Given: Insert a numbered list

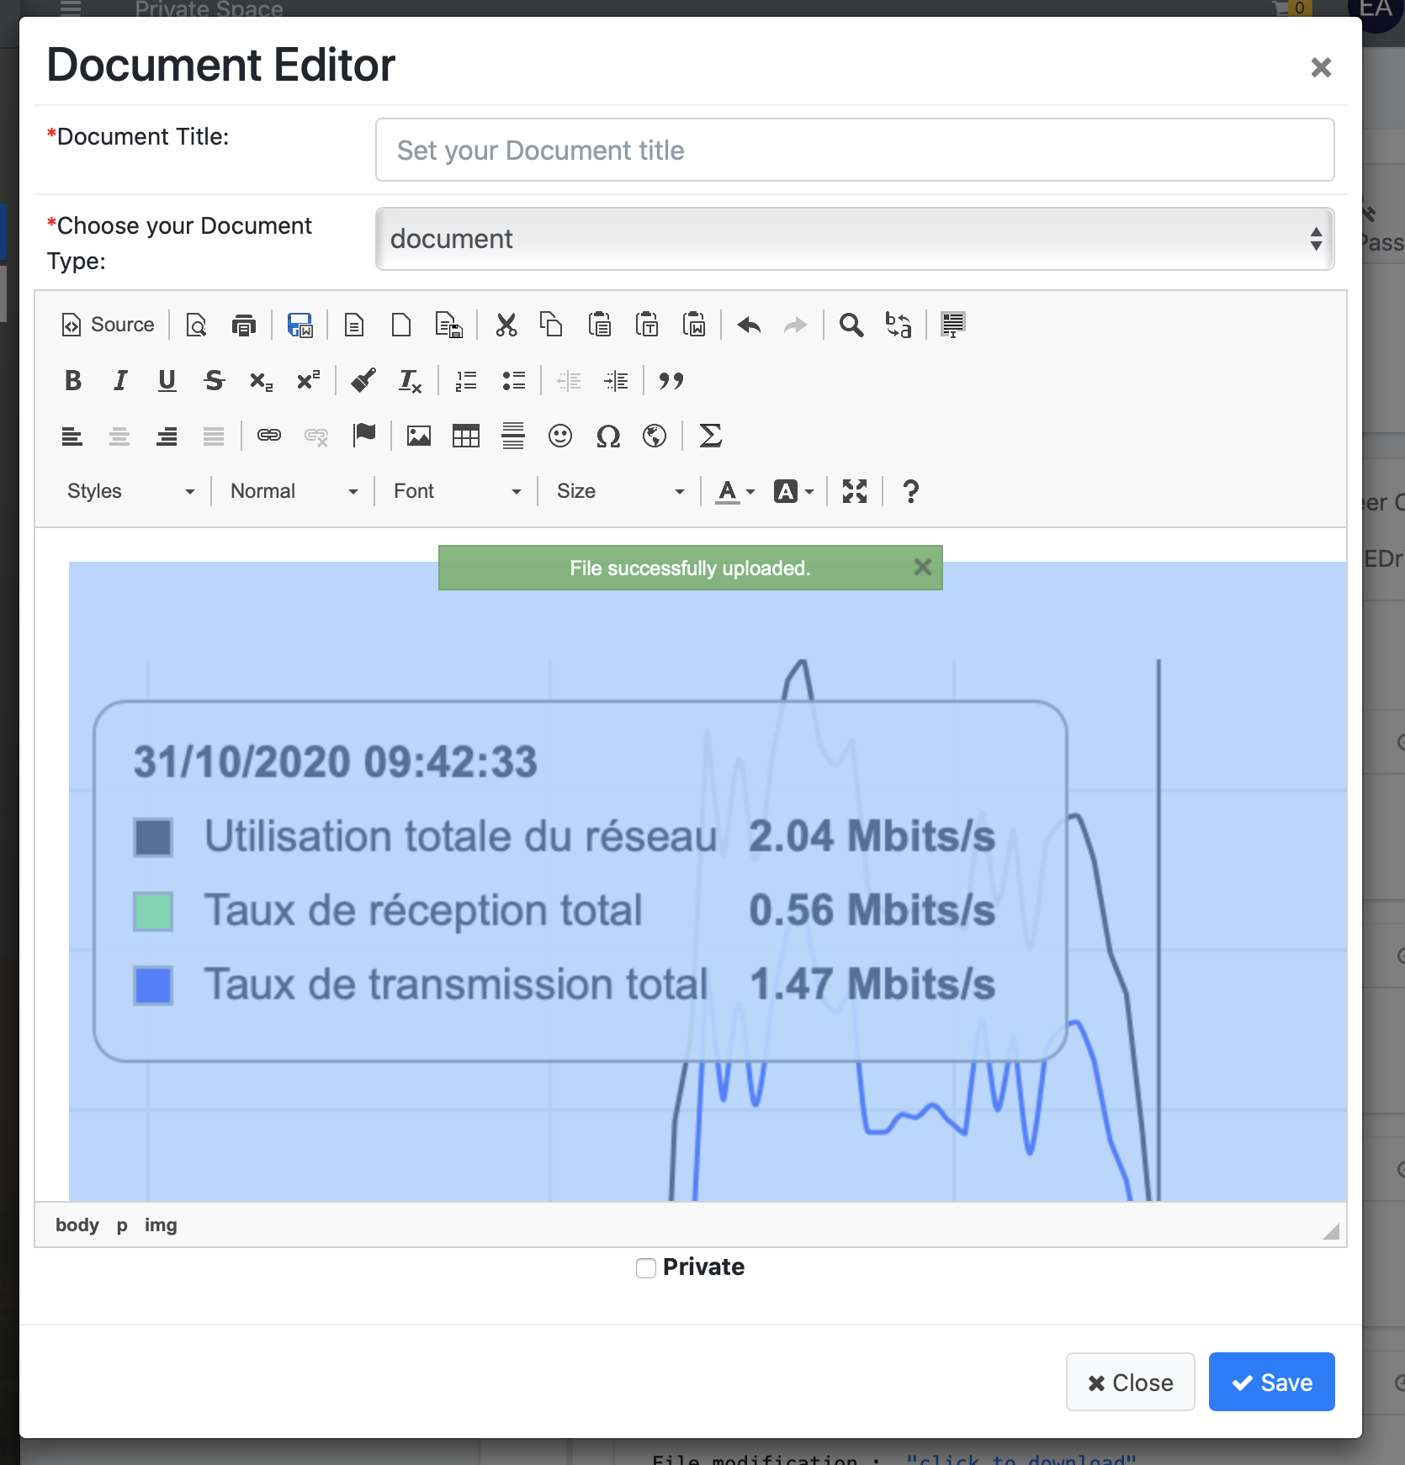Looking at the screenshot, I should click(x=466, y=381).
